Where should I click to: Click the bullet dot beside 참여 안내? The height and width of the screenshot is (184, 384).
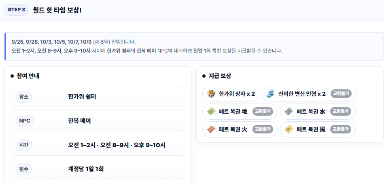click(x=12, y=76)
